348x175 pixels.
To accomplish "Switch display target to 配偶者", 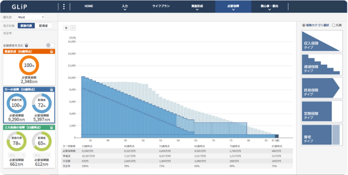I will point(43,26).
